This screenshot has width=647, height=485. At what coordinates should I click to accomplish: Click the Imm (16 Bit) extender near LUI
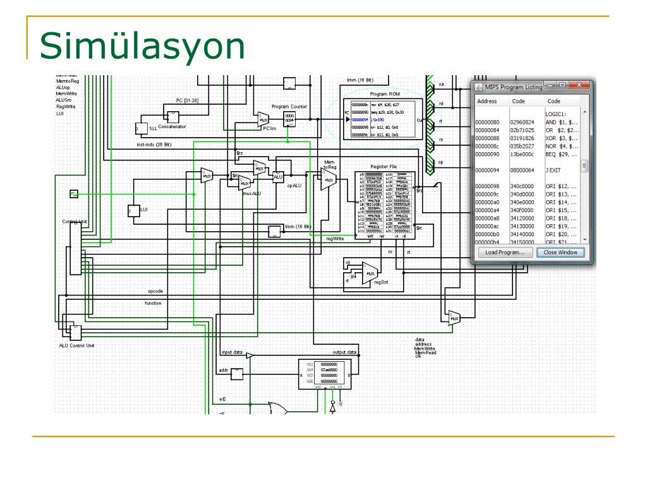click(x=274, y=231)
